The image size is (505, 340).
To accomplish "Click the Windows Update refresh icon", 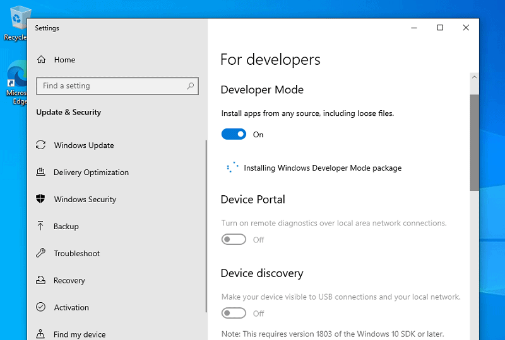I will 40,145.
